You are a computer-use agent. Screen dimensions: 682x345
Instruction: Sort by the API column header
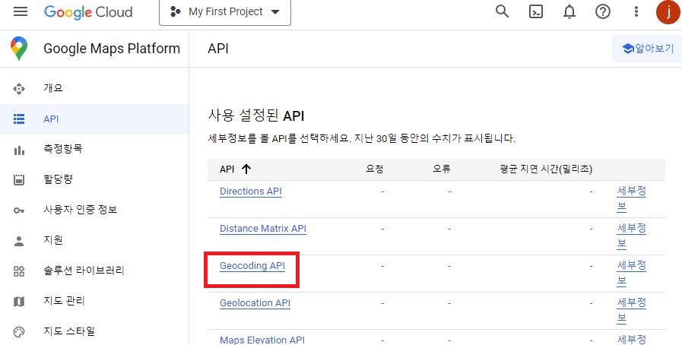227,169
